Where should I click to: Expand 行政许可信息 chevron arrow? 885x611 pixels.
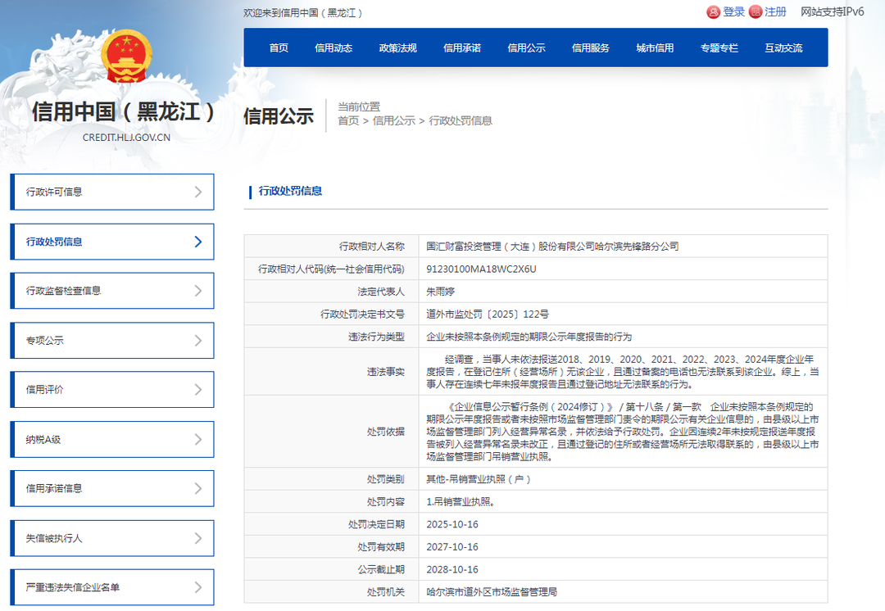coord(198,192)
